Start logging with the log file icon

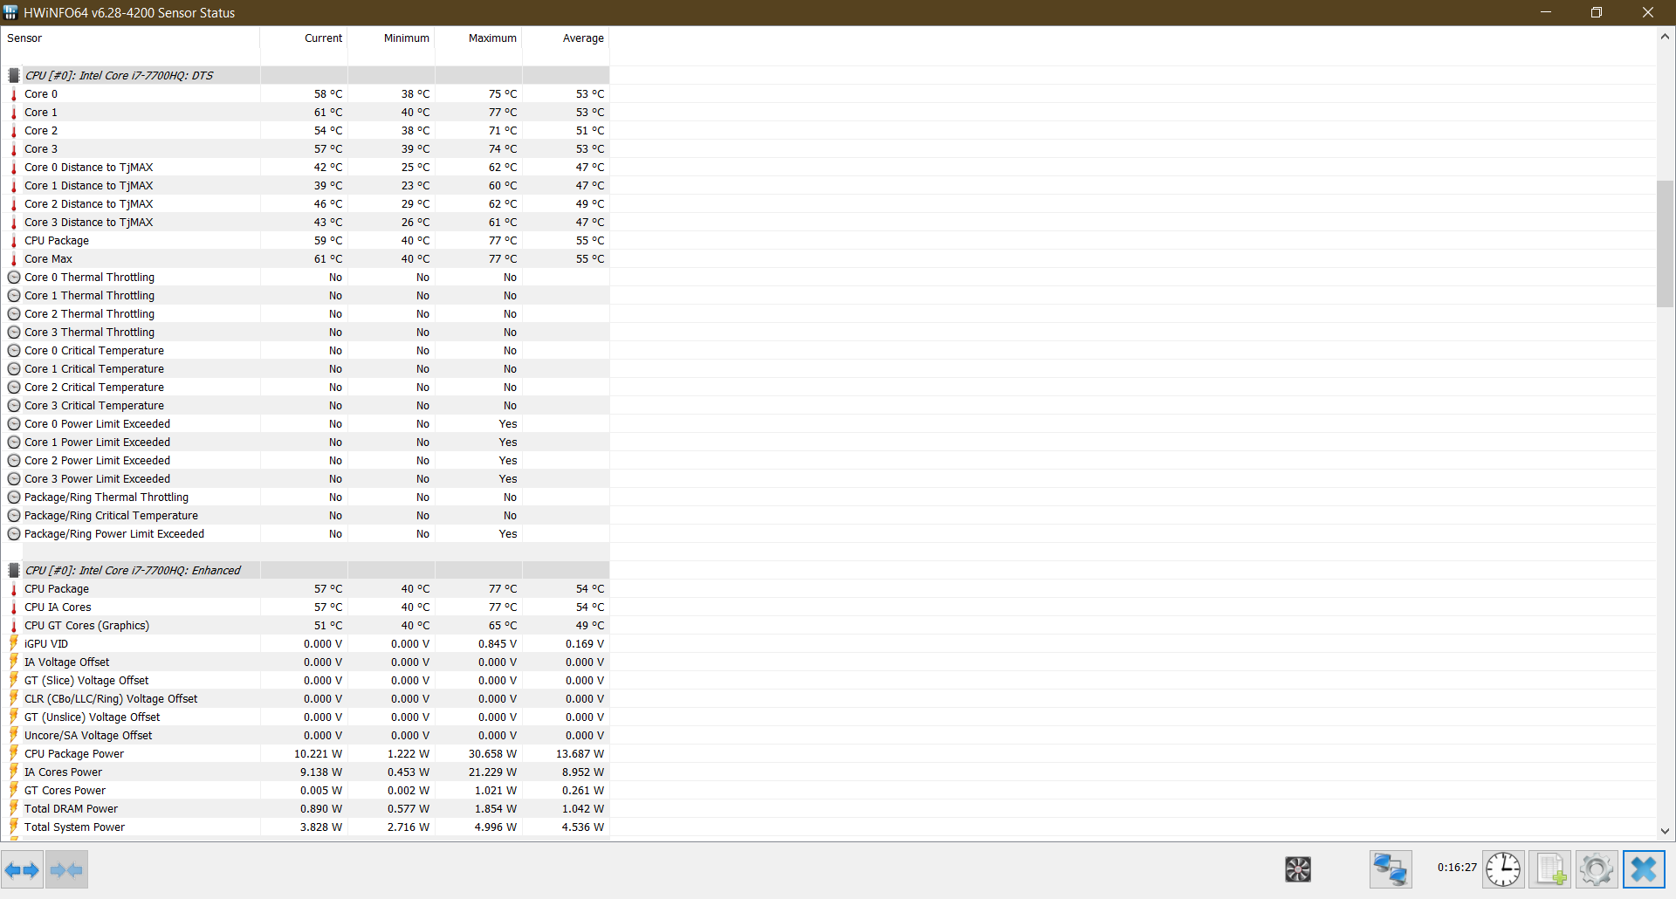[x=1550, y=869]
